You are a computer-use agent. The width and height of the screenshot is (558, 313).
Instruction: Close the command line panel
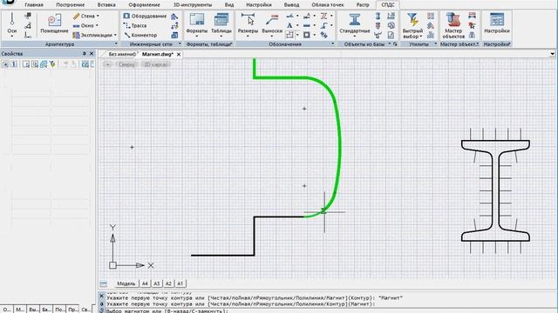[101, 296]
